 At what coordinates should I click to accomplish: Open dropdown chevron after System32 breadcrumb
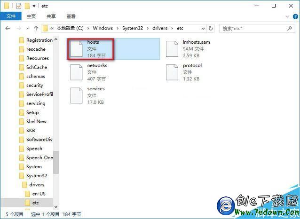point(148,29)
